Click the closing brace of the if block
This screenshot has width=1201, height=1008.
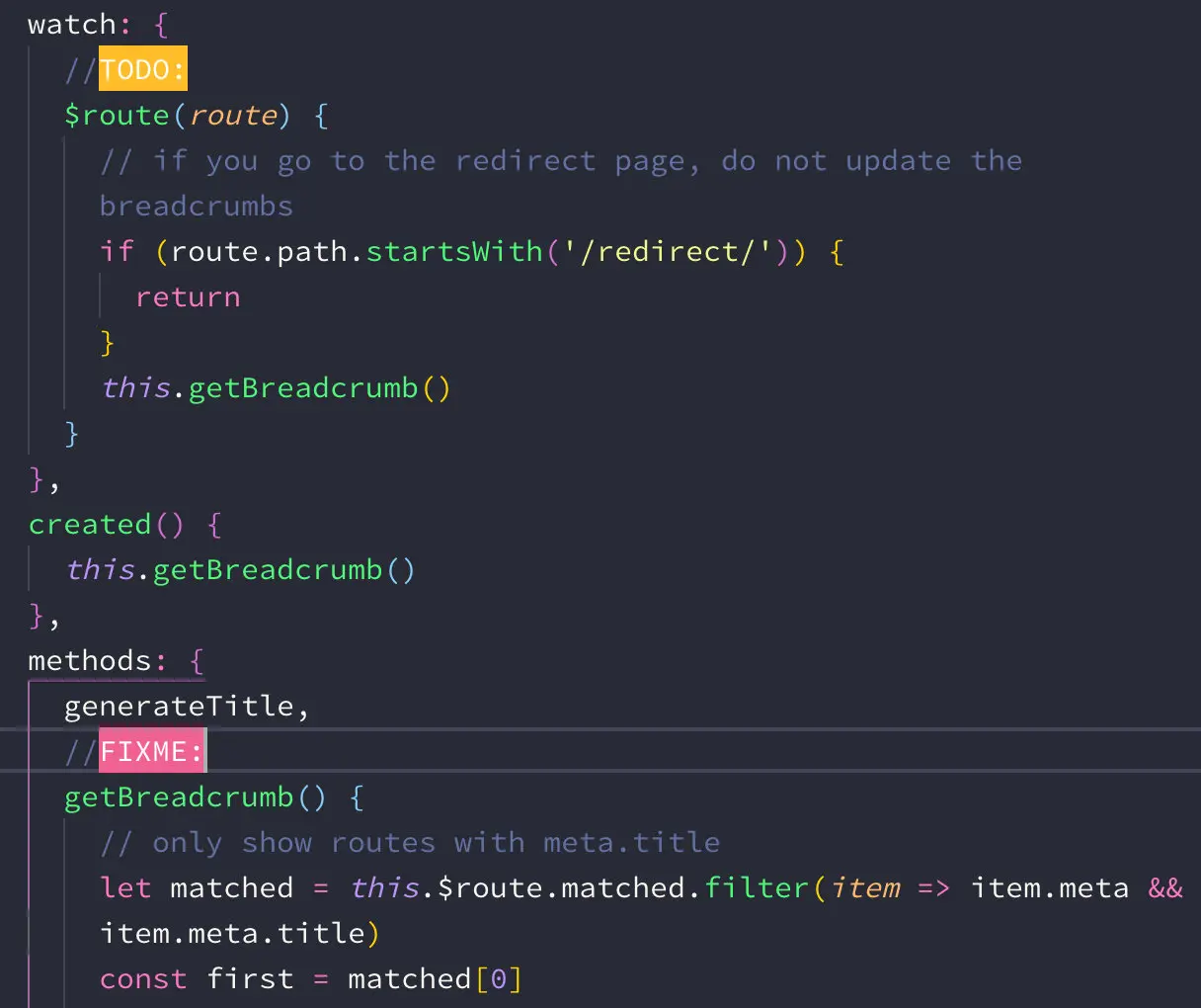[108, 343]
